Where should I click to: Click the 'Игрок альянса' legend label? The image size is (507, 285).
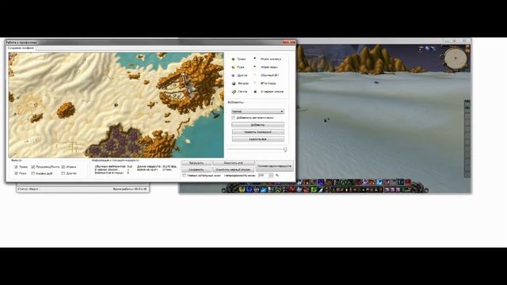pyautogui.click(x=271, y=59)
